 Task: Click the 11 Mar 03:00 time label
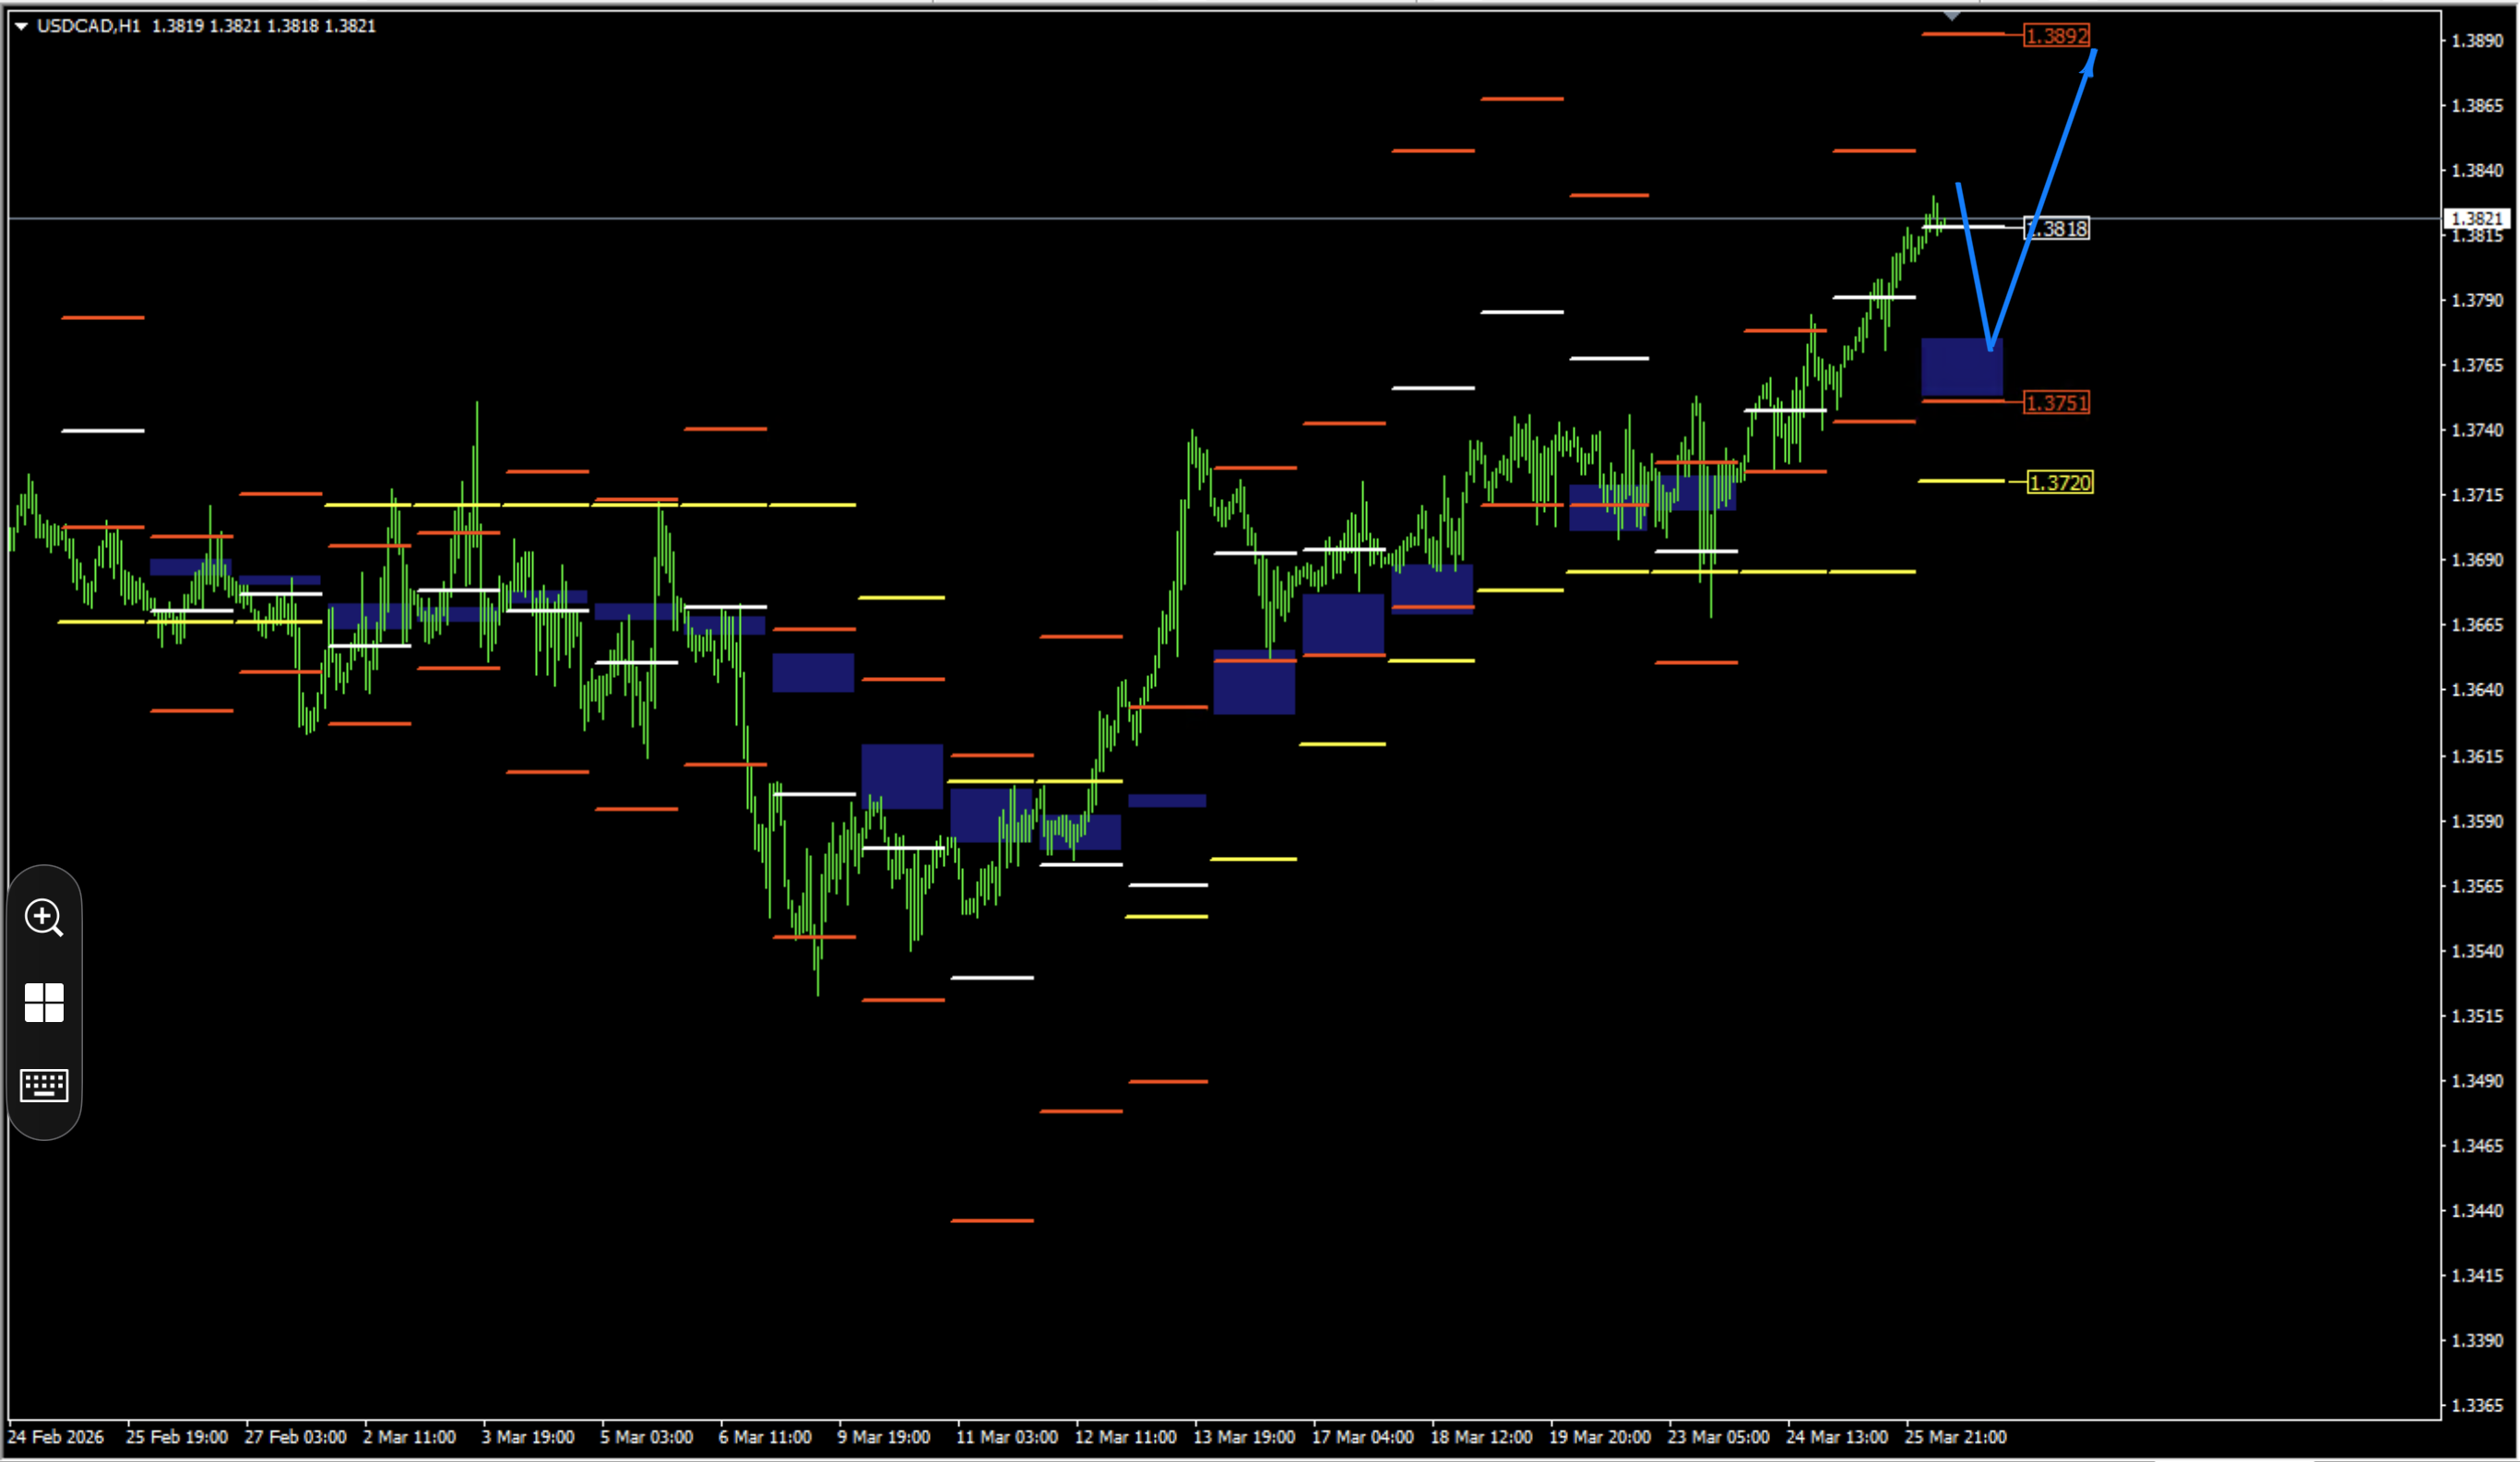(x=1006, y=1437)
